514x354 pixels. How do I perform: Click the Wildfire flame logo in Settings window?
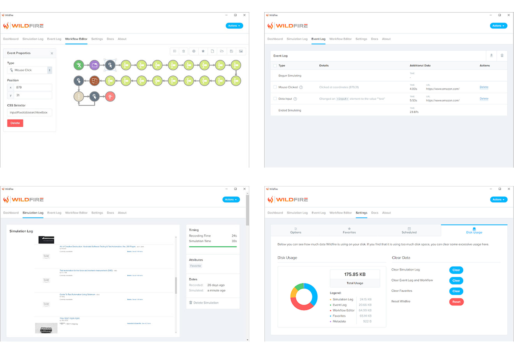[270, 200]
